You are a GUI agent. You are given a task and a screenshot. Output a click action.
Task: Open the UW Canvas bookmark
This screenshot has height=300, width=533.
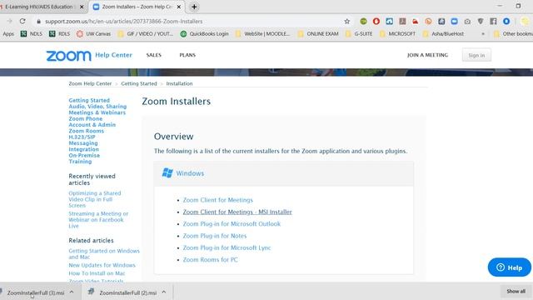point(93,33)
